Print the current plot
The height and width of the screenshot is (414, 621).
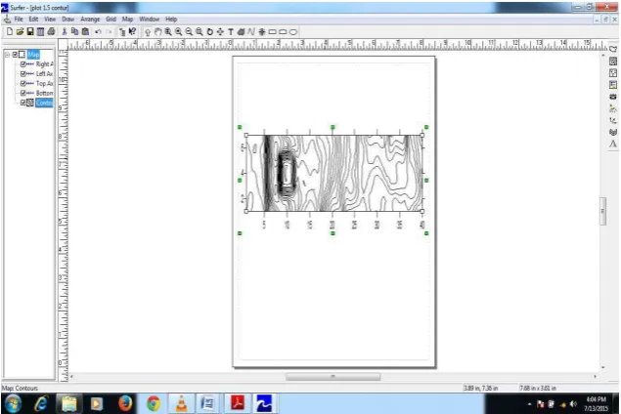(51, 32)
